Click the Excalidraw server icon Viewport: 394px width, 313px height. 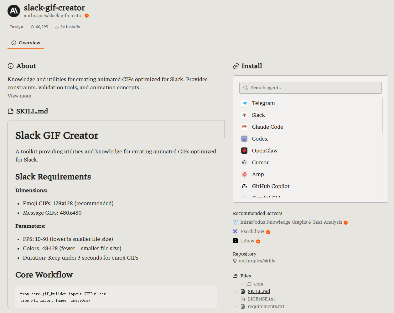(x=235, y=231)
